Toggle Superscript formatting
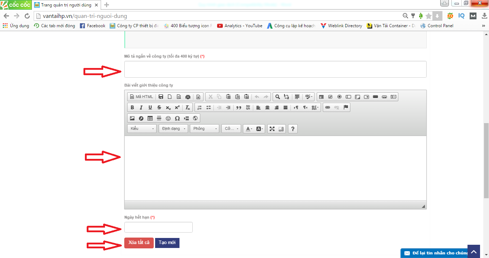Viewport: 489px width, 258px height. (177, 108)
